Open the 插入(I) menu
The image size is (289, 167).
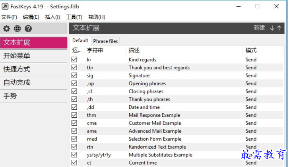tap(52, 17)
